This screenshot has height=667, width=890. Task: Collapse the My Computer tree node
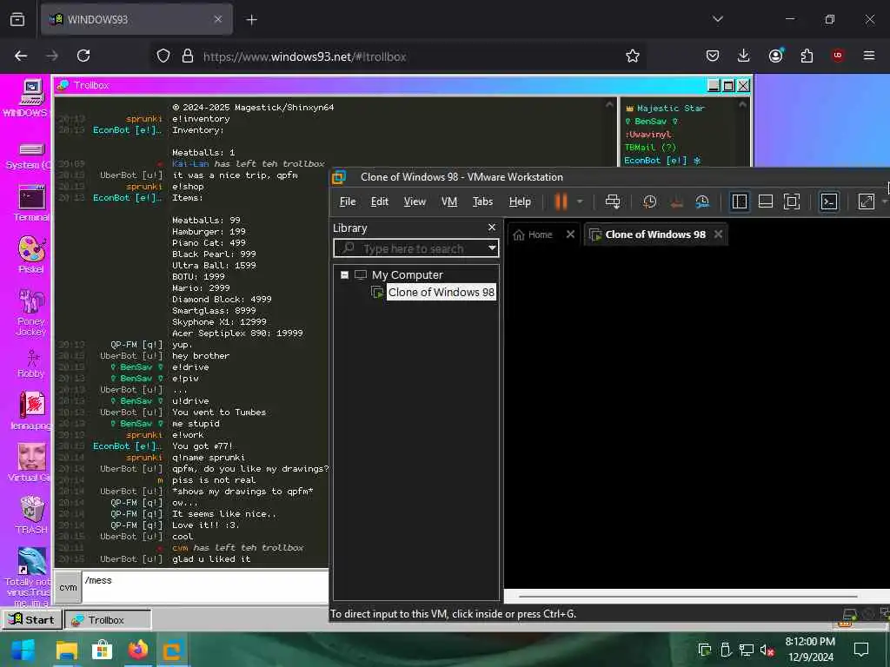[x=344, y=275]
